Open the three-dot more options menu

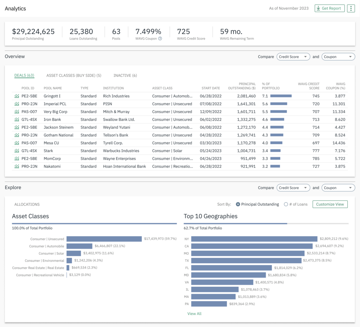(351, 8)
